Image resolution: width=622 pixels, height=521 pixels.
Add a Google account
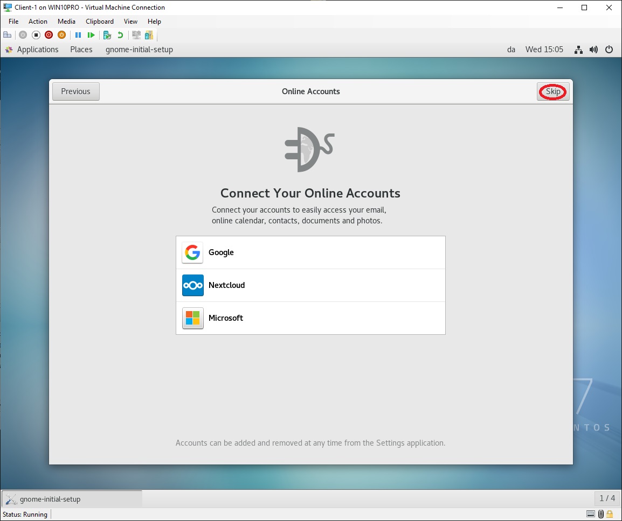click(310, 252)
